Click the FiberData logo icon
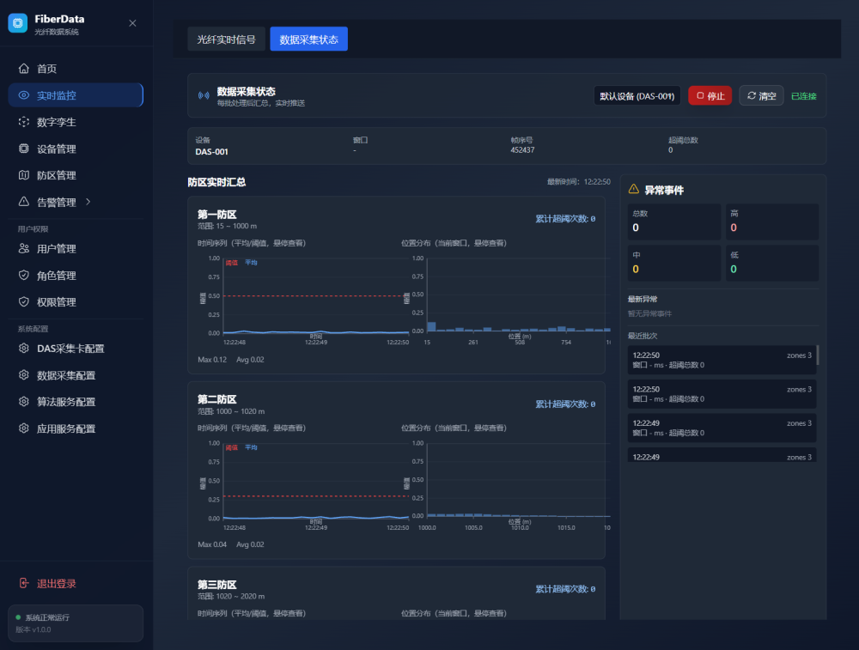859x650 pixels. tap(18, 23)
